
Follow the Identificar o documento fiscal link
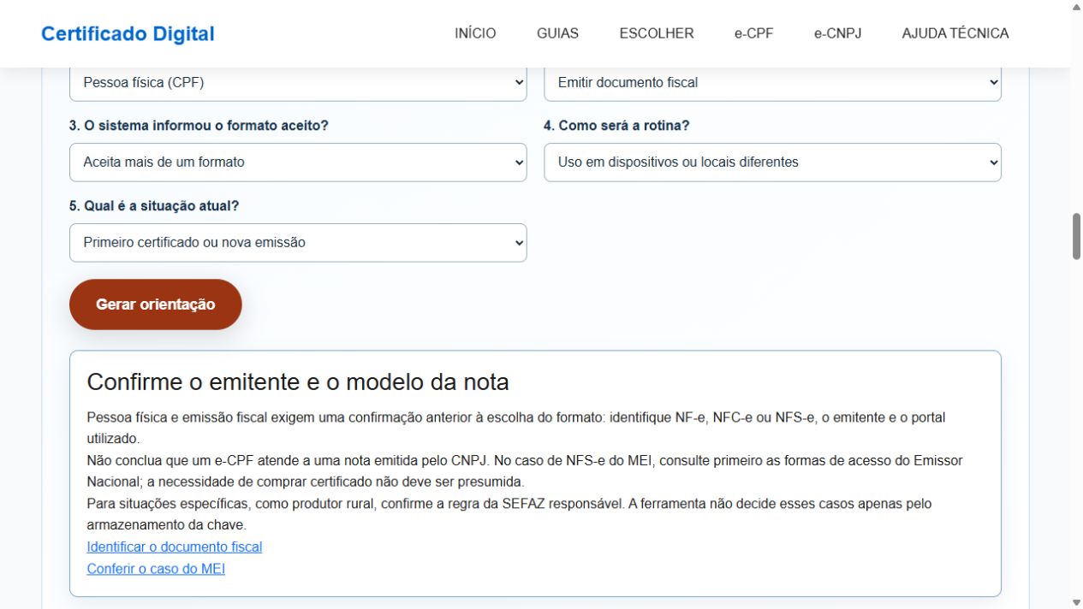(175, 547)
